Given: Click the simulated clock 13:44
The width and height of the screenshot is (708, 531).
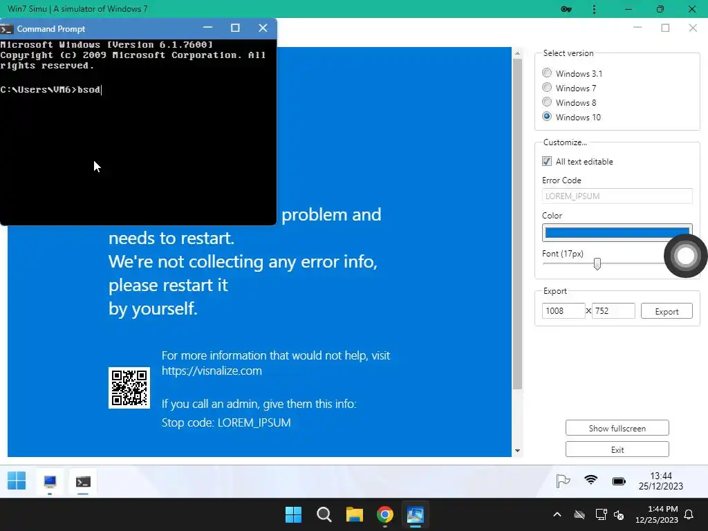Looking at the screenshot, I should [x=660, y=476].
